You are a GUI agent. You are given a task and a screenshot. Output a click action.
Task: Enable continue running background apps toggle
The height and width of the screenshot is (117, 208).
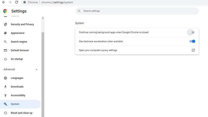pos(191,32)
